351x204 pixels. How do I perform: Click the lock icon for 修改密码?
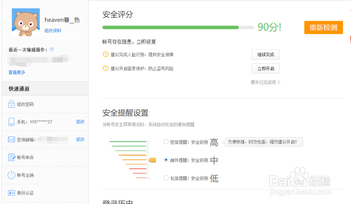pos(11,104)
